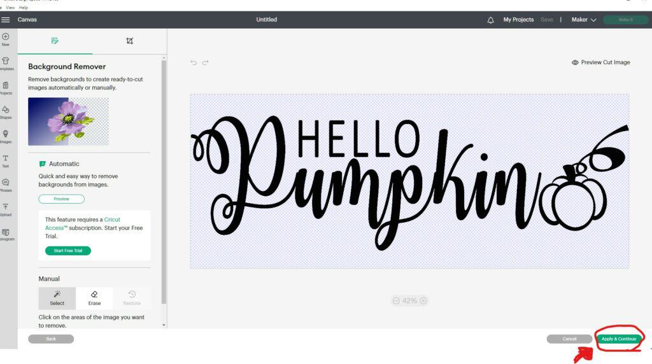Screen dimensions: 652x364
Task: Open the Projects panel
Action: (6, 88)
